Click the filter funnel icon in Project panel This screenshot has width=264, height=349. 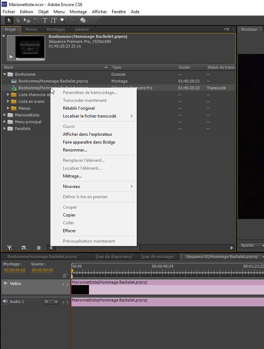(x=10, y=248)
